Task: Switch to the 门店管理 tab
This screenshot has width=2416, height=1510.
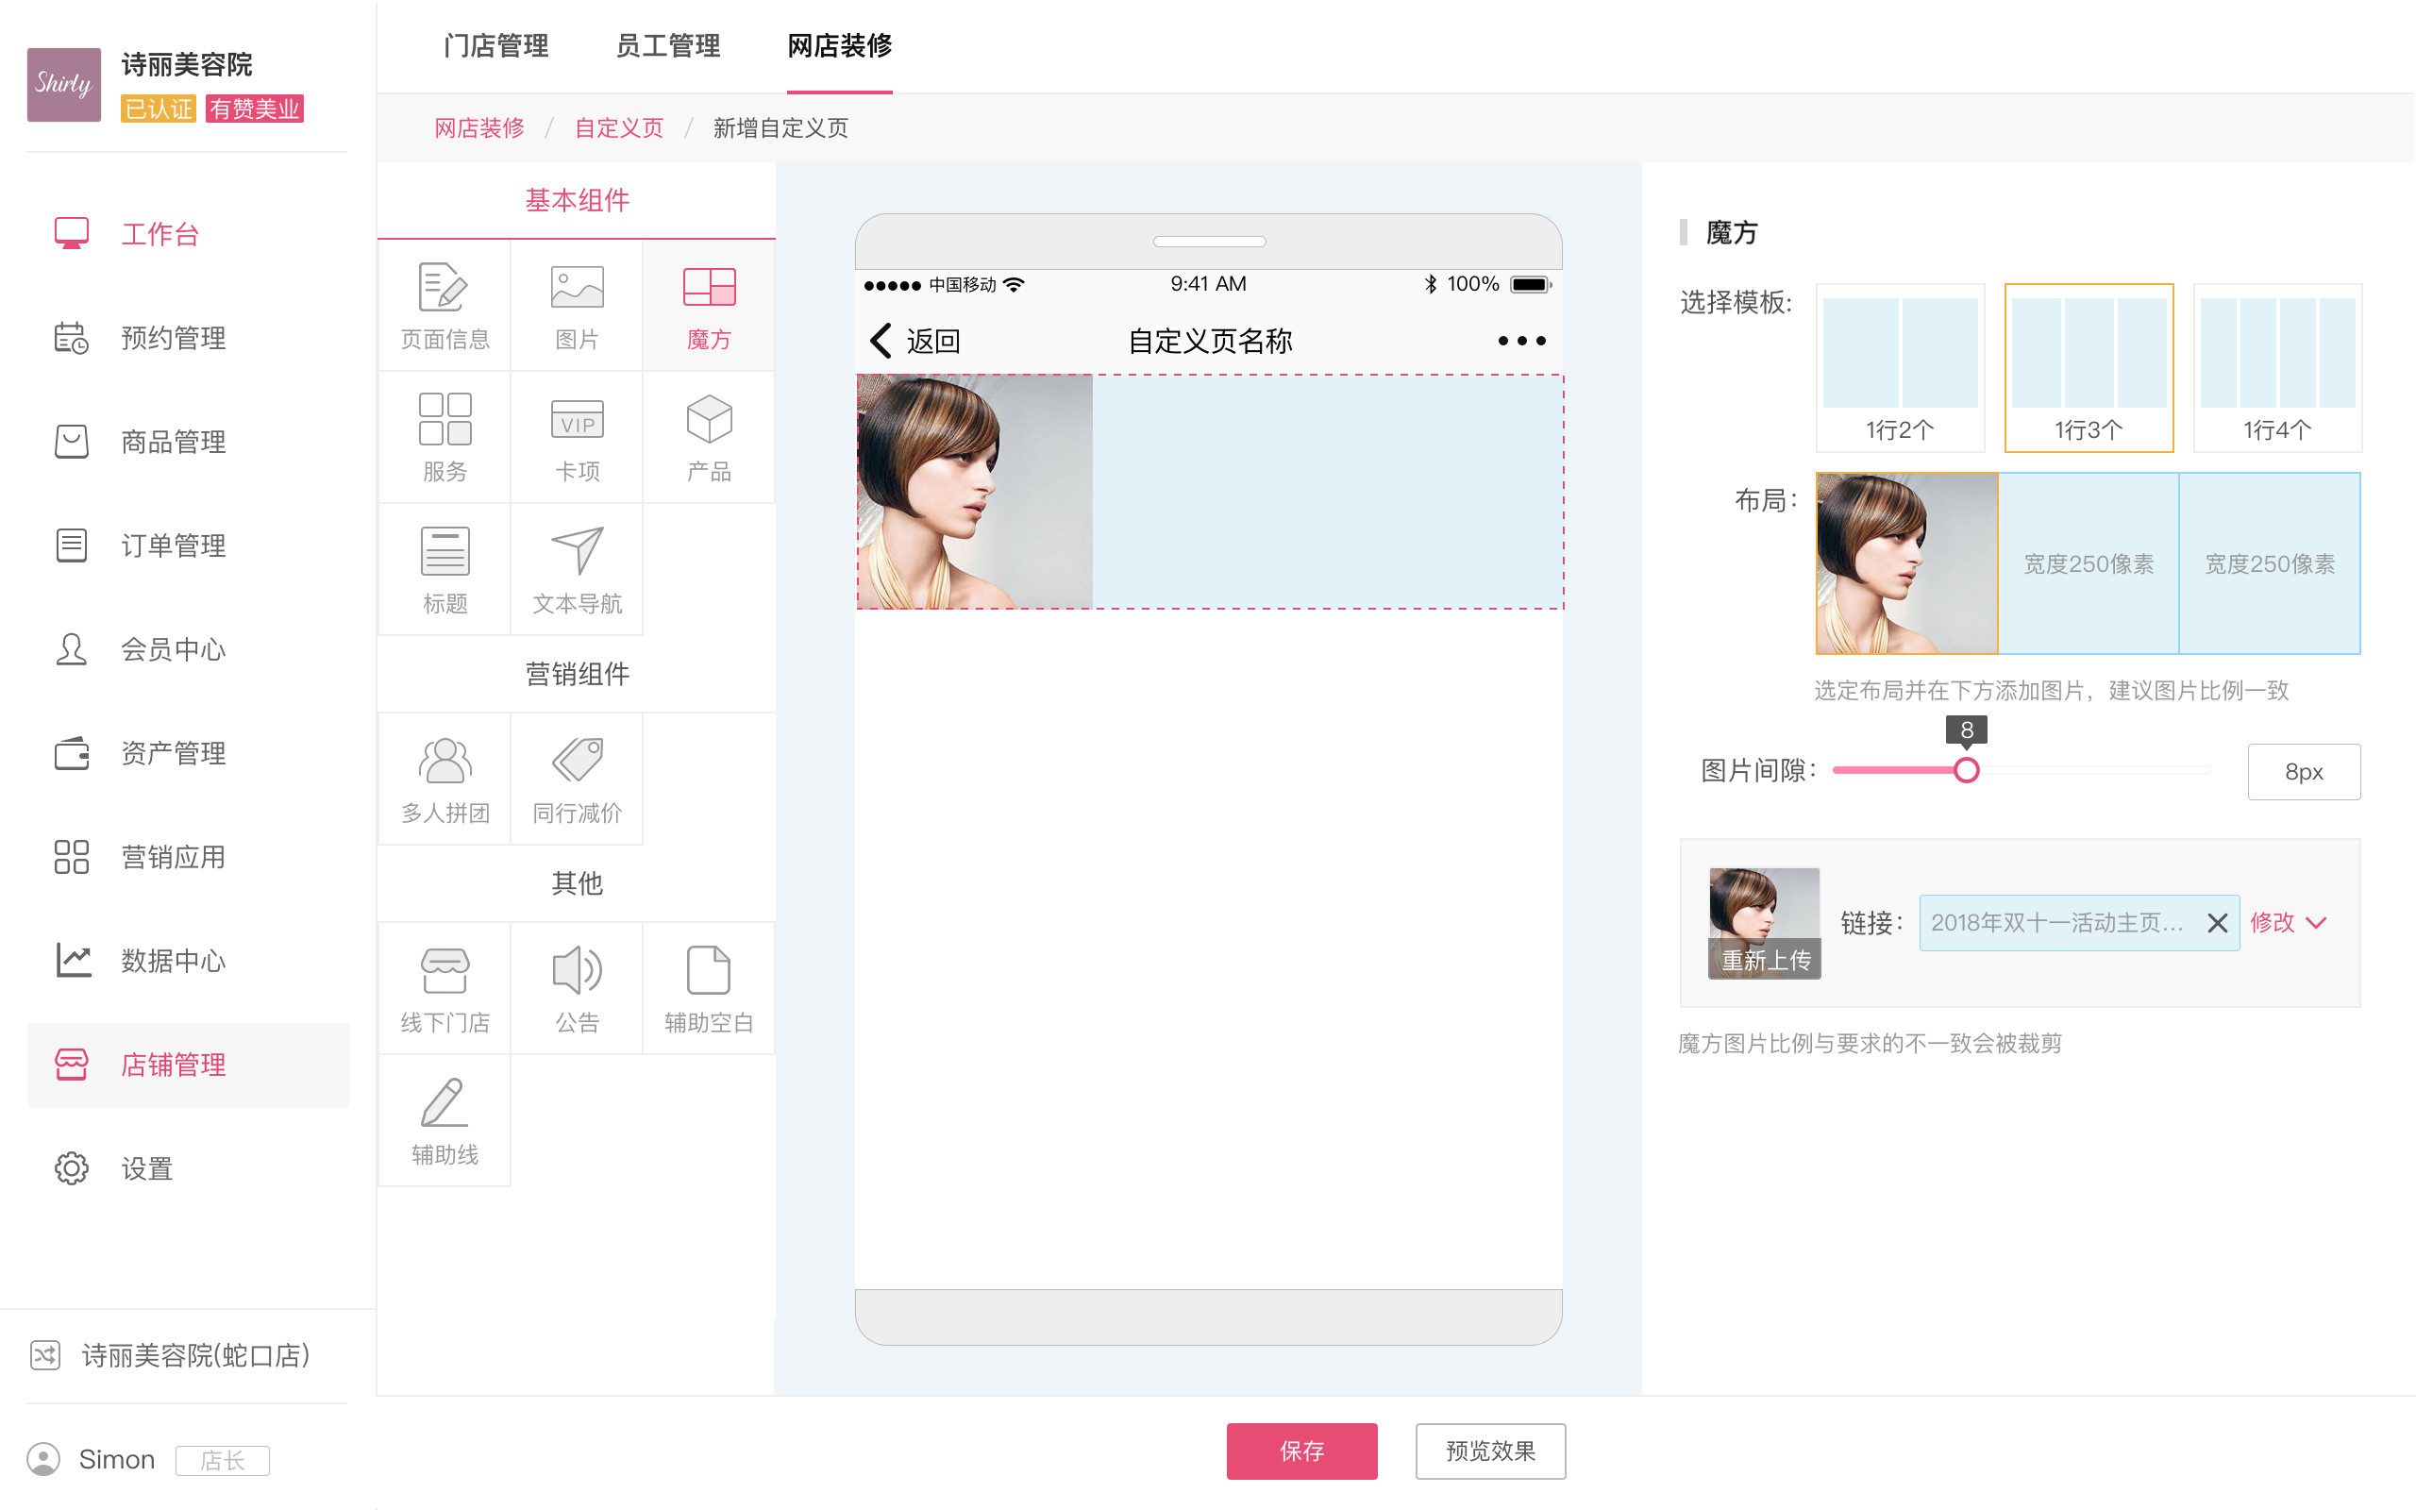Action: [x=496, y=46]
